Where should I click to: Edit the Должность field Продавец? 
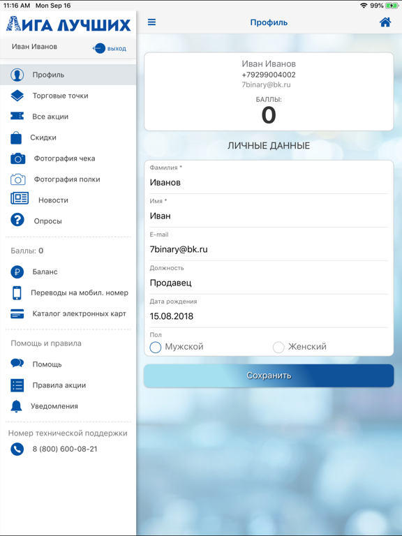tap(269, 283)
